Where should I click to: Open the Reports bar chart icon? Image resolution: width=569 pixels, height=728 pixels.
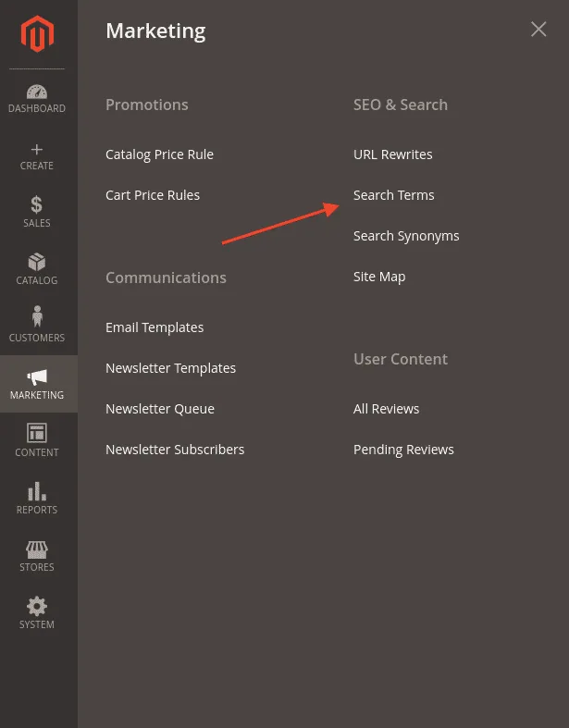click(x=37, y=491)
